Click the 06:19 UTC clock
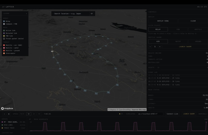This screenshot has width=208, height=135. (202, 7)
